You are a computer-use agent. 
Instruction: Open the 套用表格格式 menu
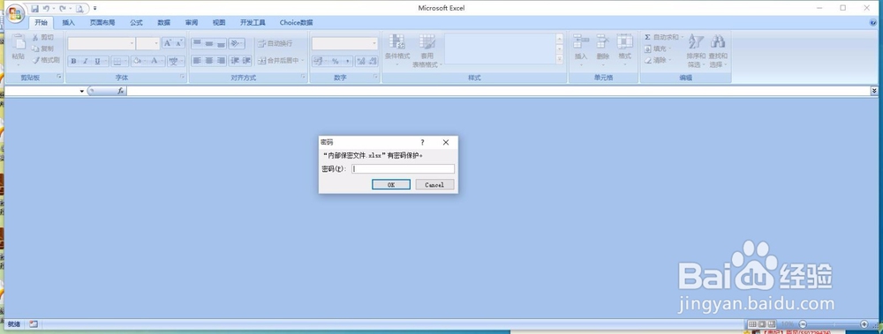(426, 50)
